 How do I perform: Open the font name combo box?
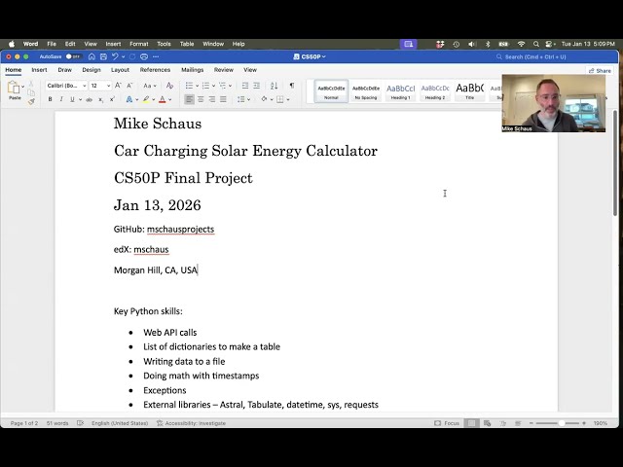tap(66, 86)
